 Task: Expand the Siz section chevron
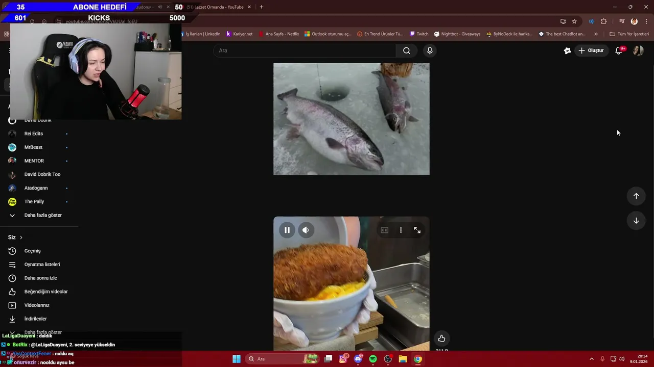(x=21, y=238)
